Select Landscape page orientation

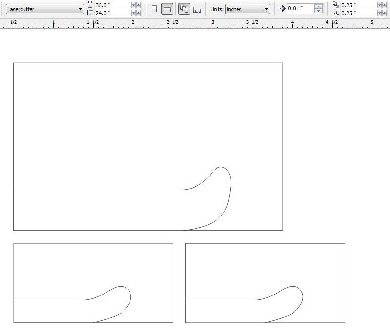point(167,9)
